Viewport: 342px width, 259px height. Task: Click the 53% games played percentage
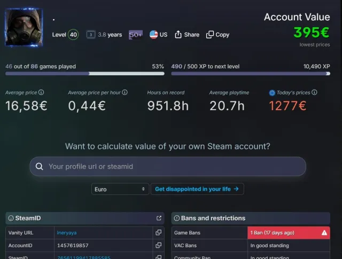pyautogui.click(x=158, y=67)
